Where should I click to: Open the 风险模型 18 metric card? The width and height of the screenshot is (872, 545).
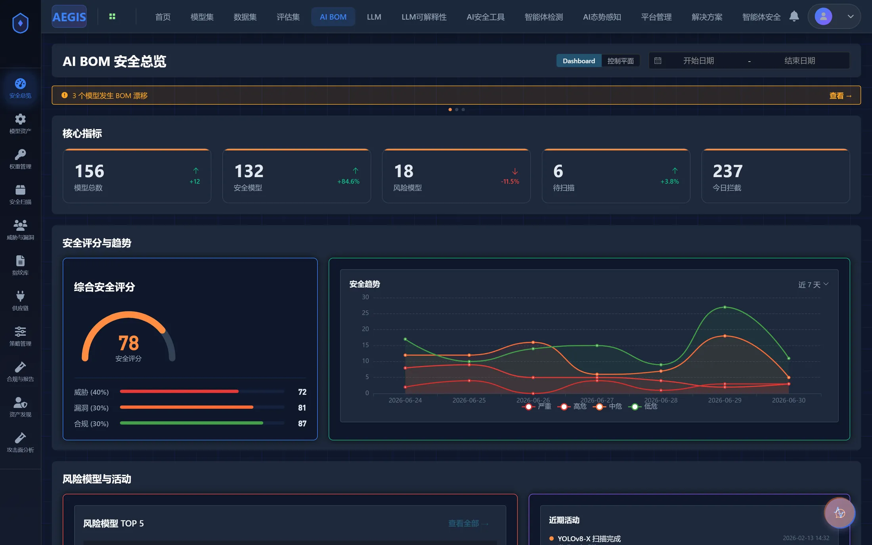point(456,176)
